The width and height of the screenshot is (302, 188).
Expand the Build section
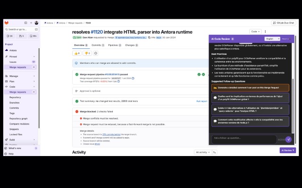point(20,140)
